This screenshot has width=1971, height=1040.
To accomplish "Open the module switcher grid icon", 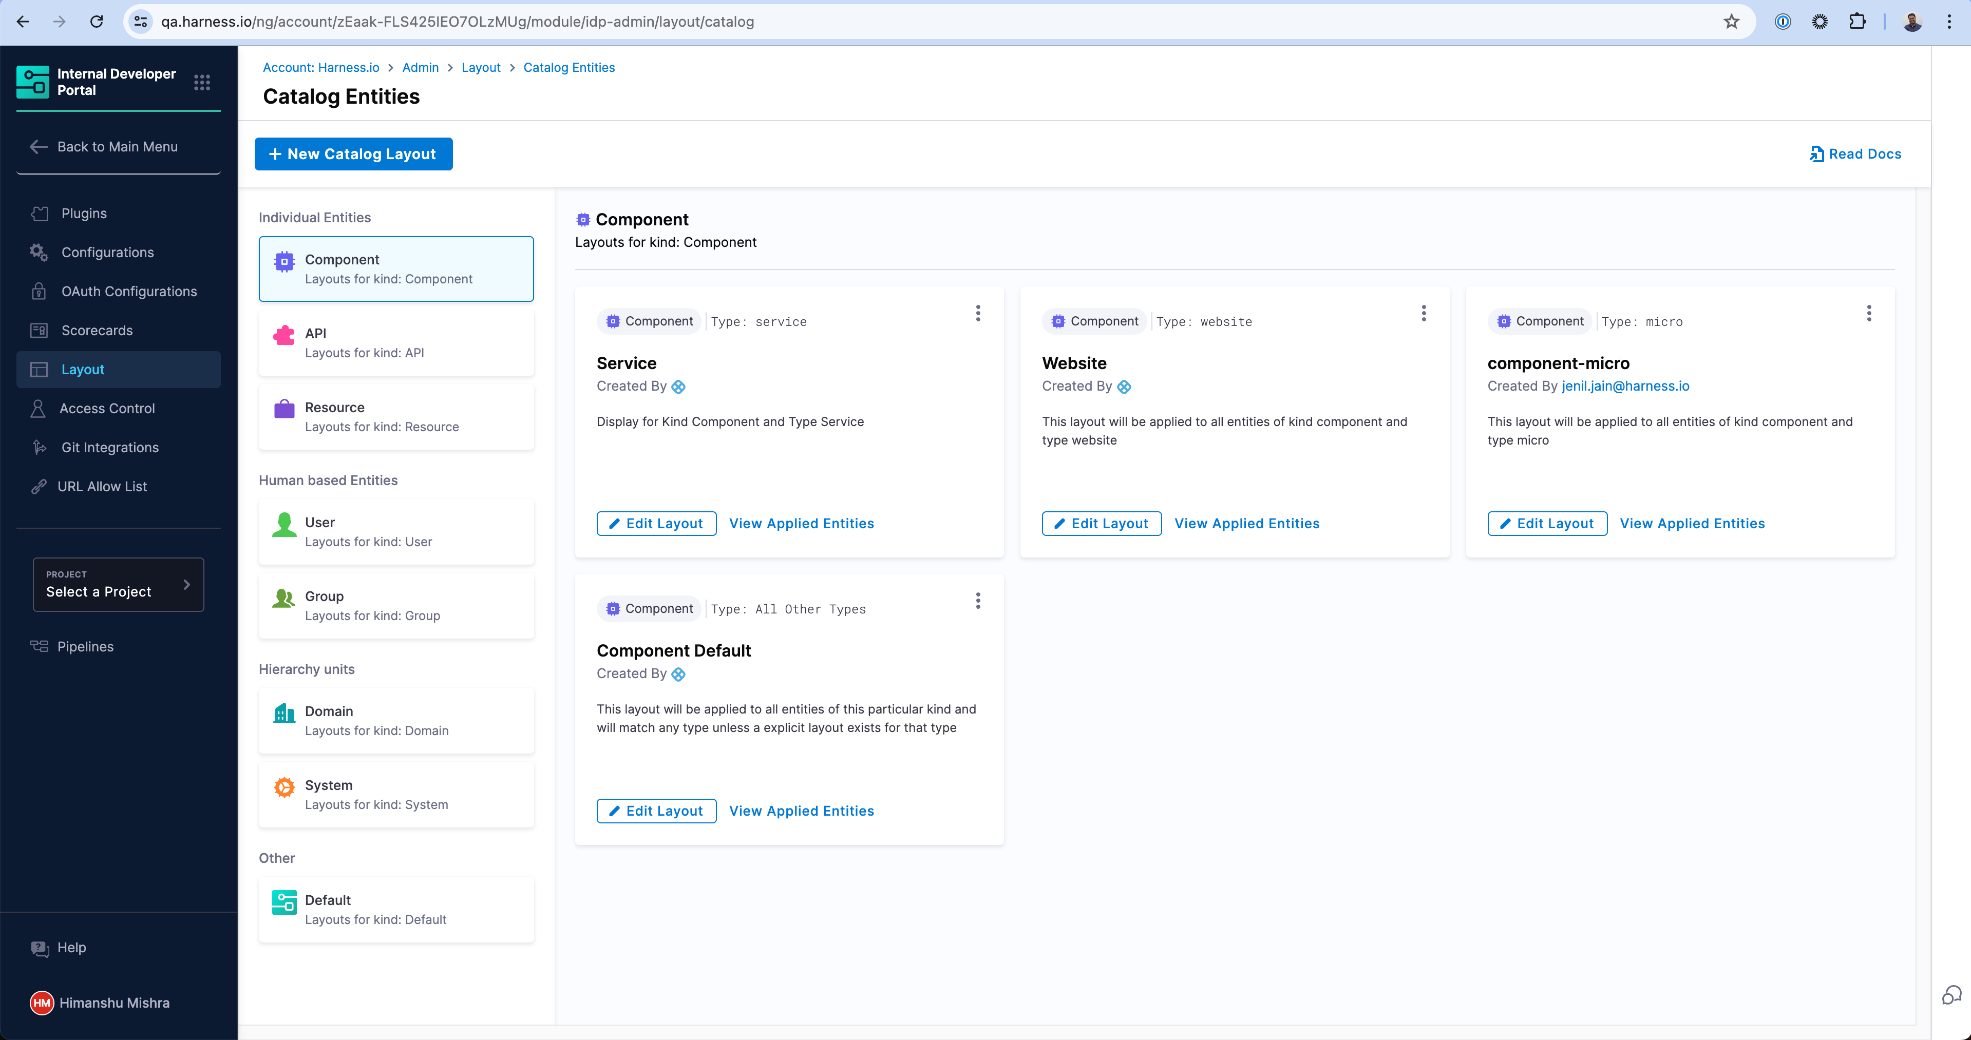I will coord(202,83).
